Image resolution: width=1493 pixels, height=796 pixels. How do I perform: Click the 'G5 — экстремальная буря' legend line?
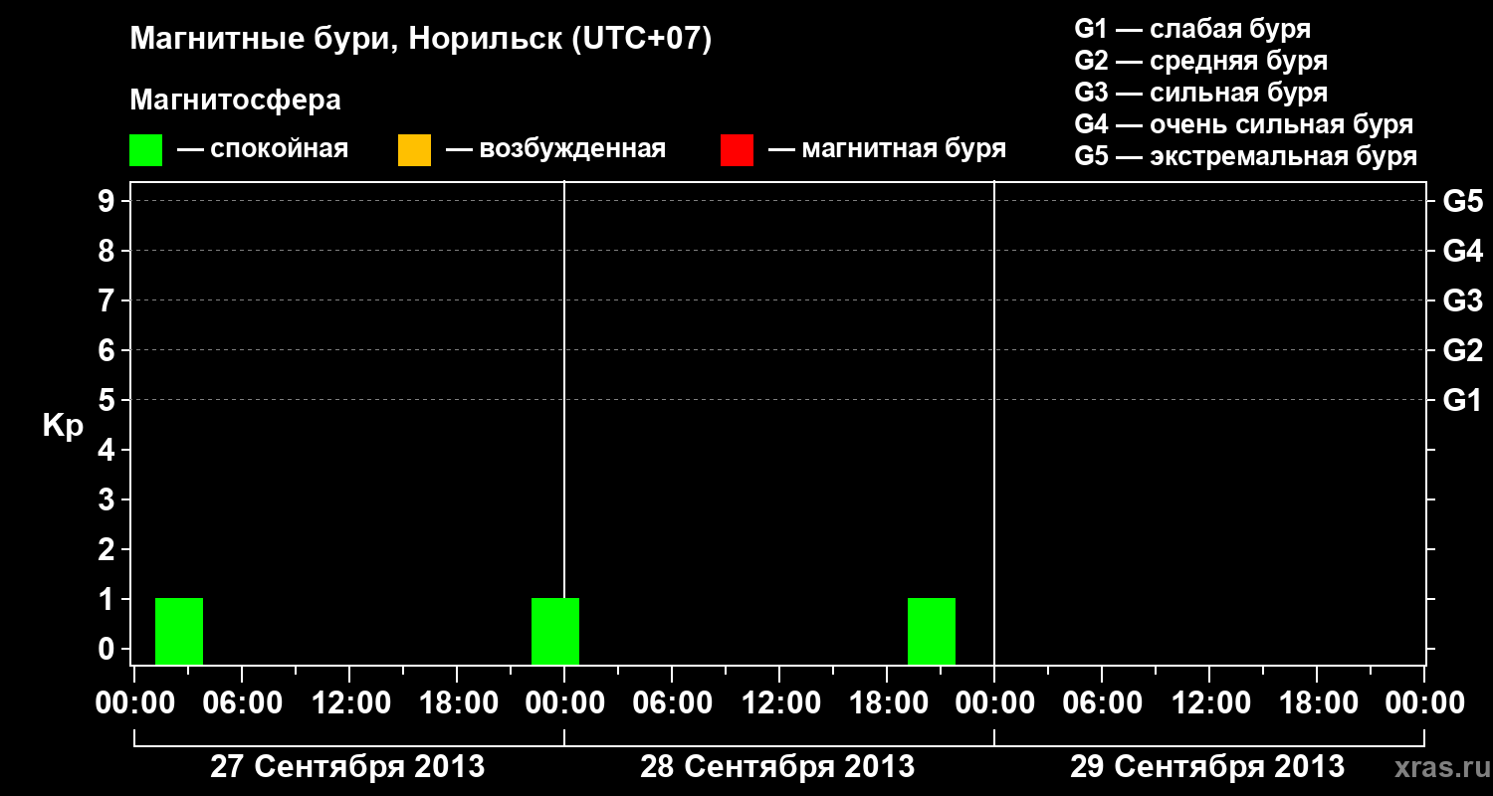pyautogui.click(x=1246, y=156)
